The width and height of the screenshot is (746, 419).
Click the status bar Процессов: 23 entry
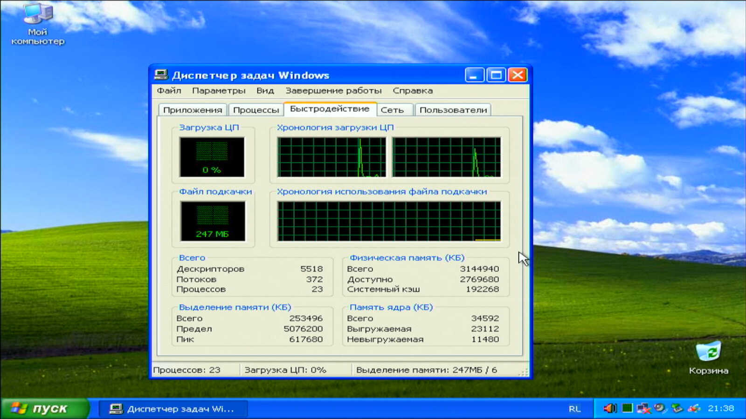click(x=186, y=370)
